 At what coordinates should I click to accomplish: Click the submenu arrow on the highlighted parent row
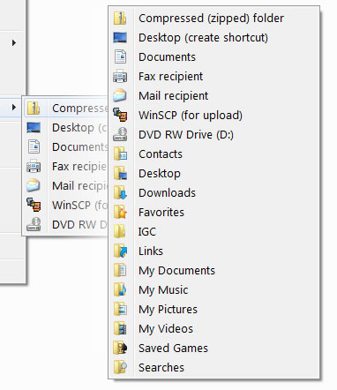[14, 107]
